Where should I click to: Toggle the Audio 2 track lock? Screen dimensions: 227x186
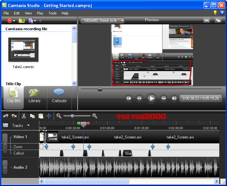pos(5,167)
